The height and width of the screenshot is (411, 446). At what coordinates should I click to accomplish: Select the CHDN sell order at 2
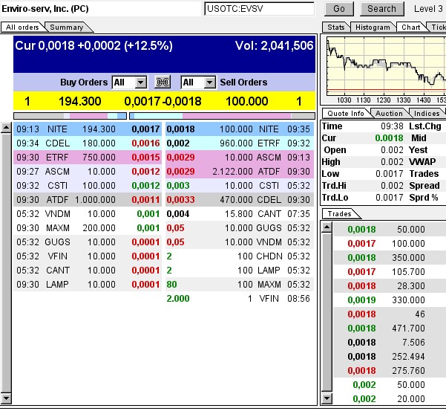[240, 256]
